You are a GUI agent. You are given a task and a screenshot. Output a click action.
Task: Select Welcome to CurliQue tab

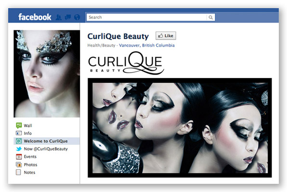(47, 141)
